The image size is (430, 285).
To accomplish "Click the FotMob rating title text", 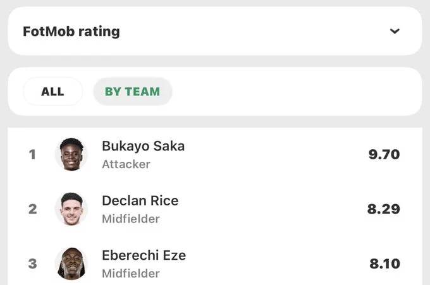I will pyautogui.click(x=71, y=32).
